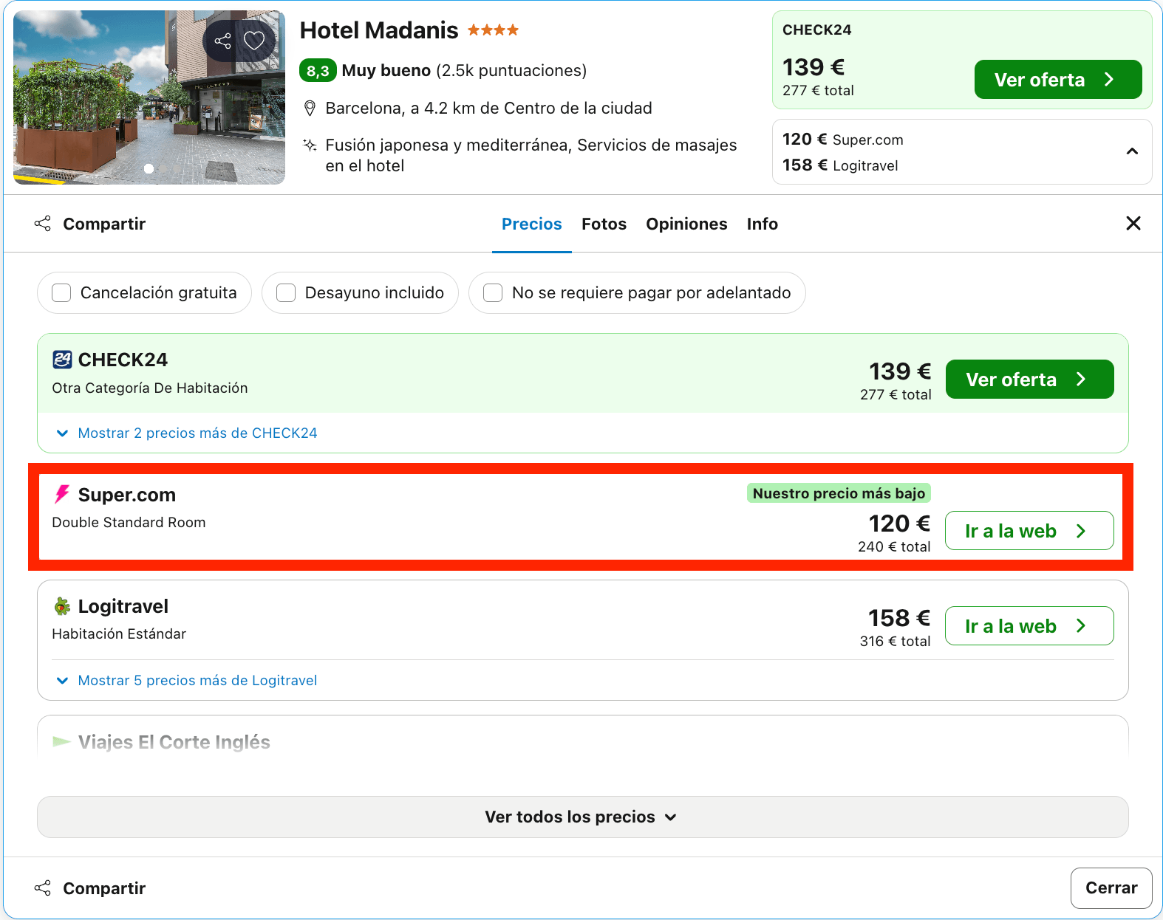Click Ir a la web for Super.com
Screen dimensions: 1163x920
coord(1029,531)
